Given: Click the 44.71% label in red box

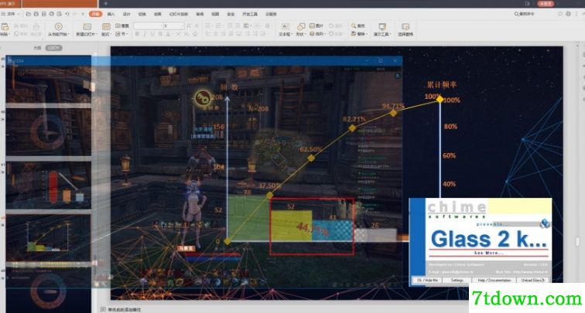Looking at the screenshot, I should coord(313,230).
